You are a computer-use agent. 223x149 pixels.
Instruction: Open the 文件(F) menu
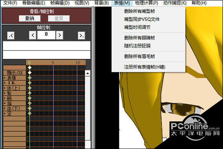click(x=10, y=3)
